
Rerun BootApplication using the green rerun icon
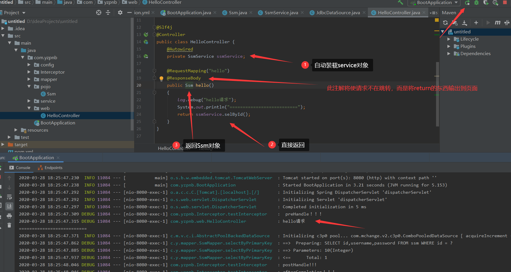point(467,3)
